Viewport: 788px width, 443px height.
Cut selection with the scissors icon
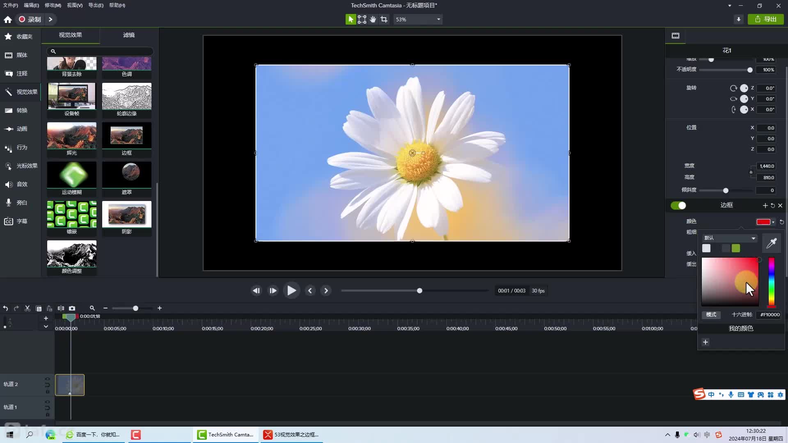27,308
